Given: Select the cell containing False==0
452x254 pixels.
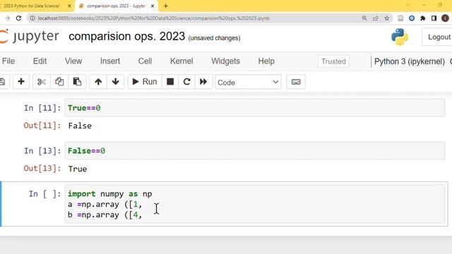Looking at the screenshot, I should tap(255, 150).
